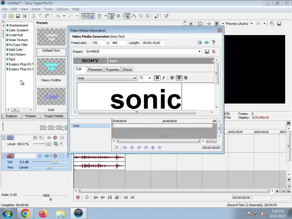The height and width of the screenshot is (219, 292).
Task: Open the split-screen view dropdown arrow
Action: coord(223,24)
